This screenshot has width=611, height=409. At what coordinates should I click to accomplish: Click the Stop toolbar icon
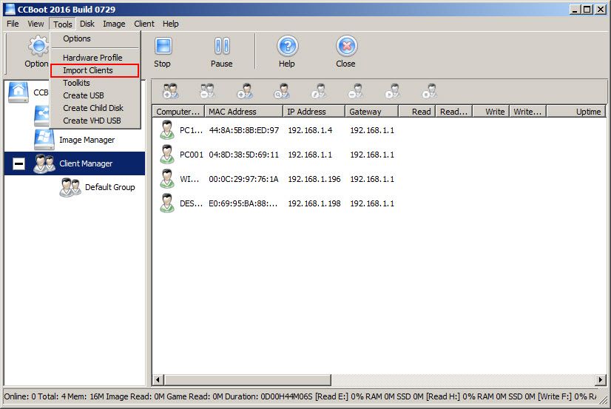click(x=163, y=46)
